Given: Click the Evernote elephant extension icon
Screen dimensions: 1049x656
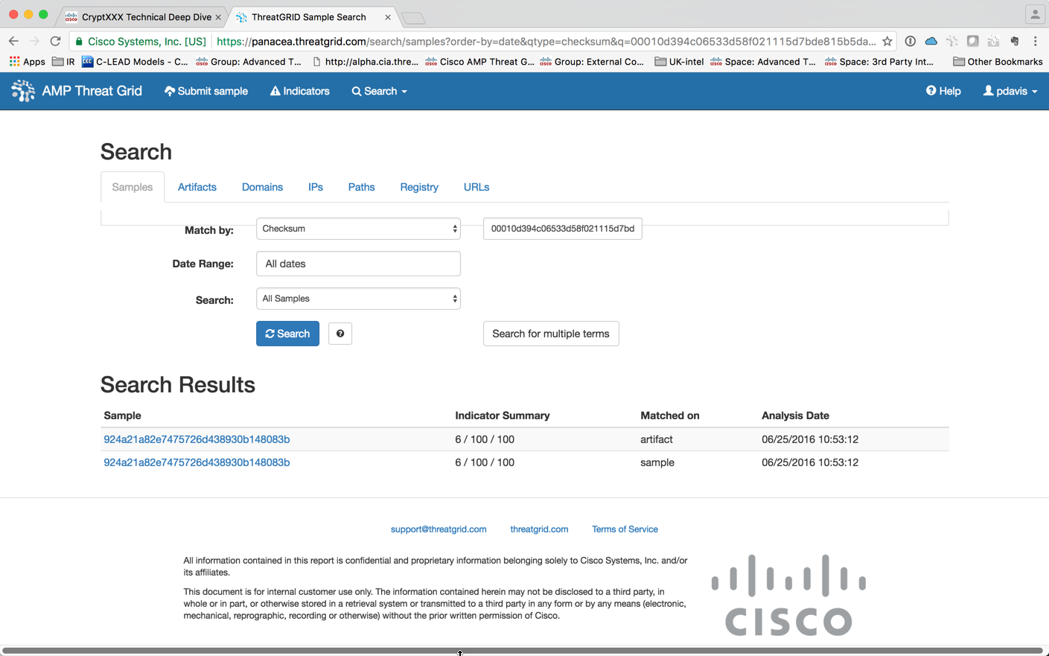Looking at the screenshot, I should (x=1014, y=41).
